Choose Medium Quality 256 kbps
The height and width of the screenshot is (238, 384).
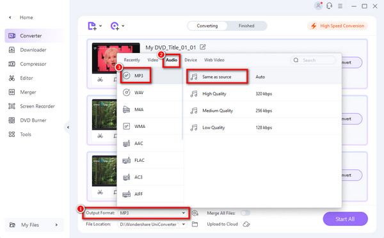click(x=262, y=111)
